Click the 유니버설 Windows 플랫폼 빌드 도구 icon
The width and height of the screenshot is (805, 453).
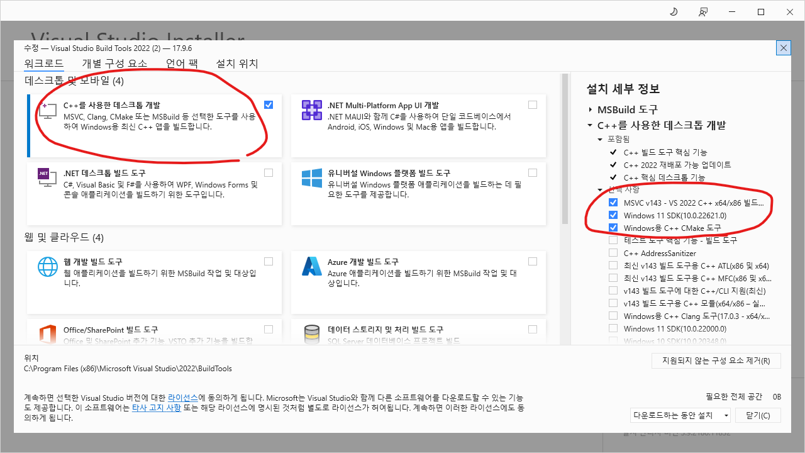pyautogui.click(x=312, y=177)
